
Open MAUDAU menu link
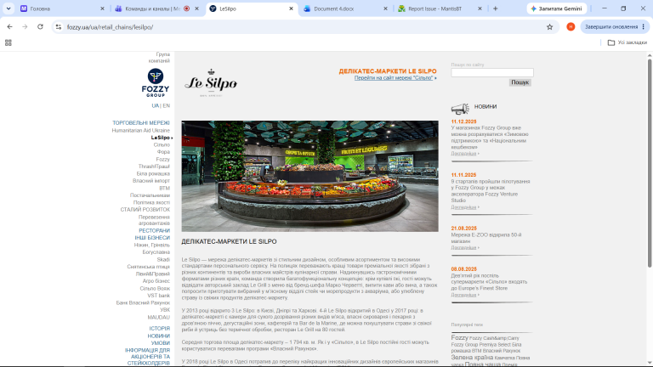[x=159, y=318]
